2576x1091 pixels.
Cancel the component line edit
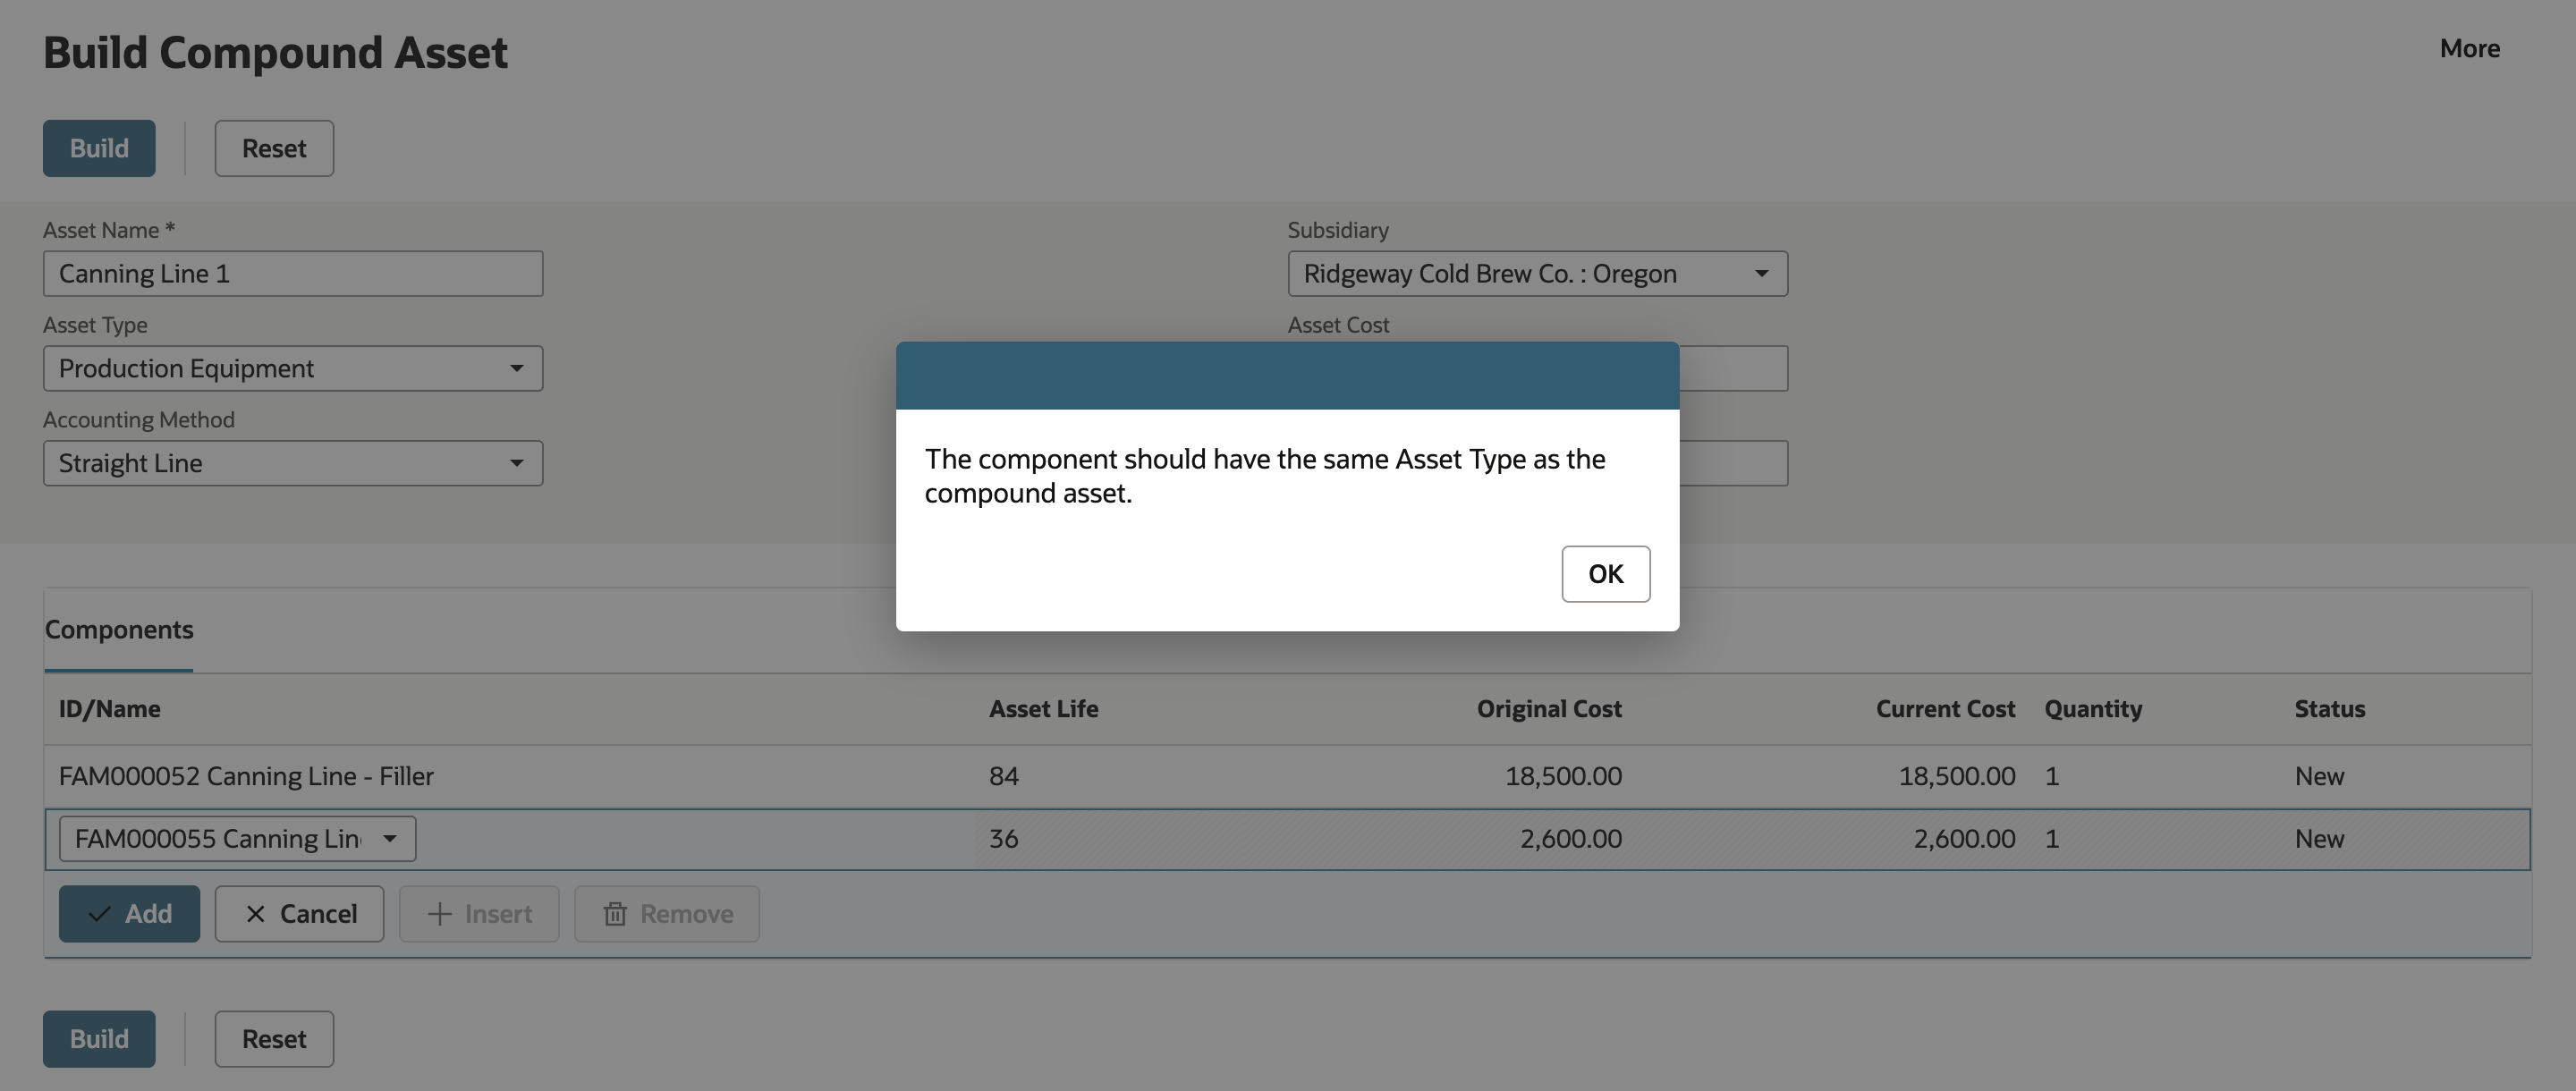tap(299, 913)
